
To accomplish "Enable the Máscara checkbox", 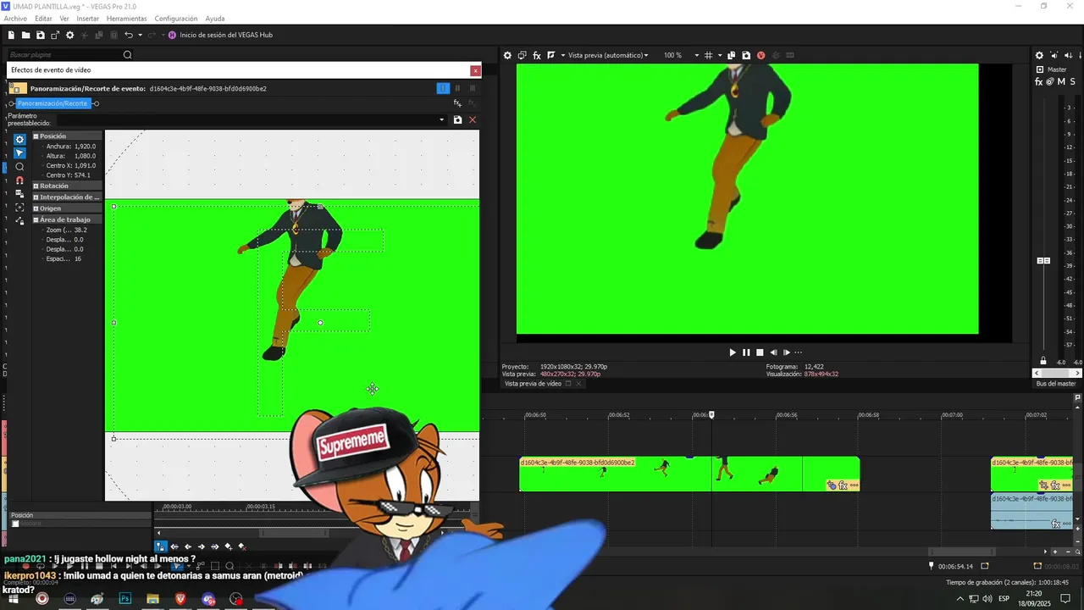I will tap(15, 524).
